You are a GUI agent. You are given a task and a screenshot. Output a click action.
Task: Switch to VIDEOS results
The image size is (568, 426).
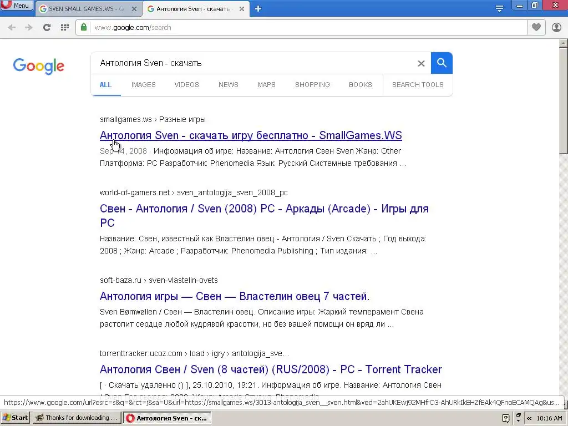(186, 85)
